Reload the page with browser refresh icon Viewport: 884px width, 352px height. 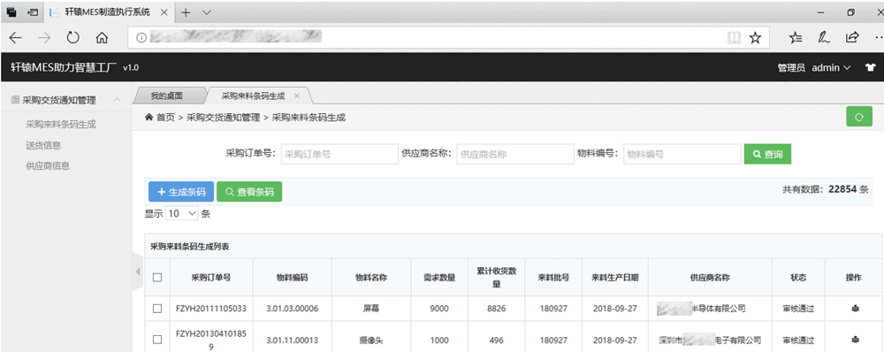point(72,38)
